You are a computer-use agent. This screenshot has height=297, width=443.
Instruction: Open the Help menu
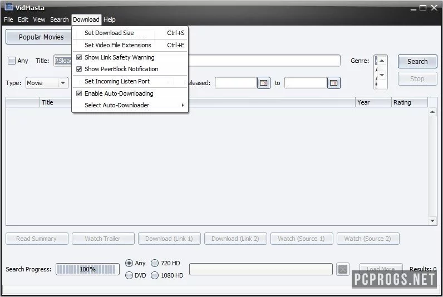[x=109, y=19]
